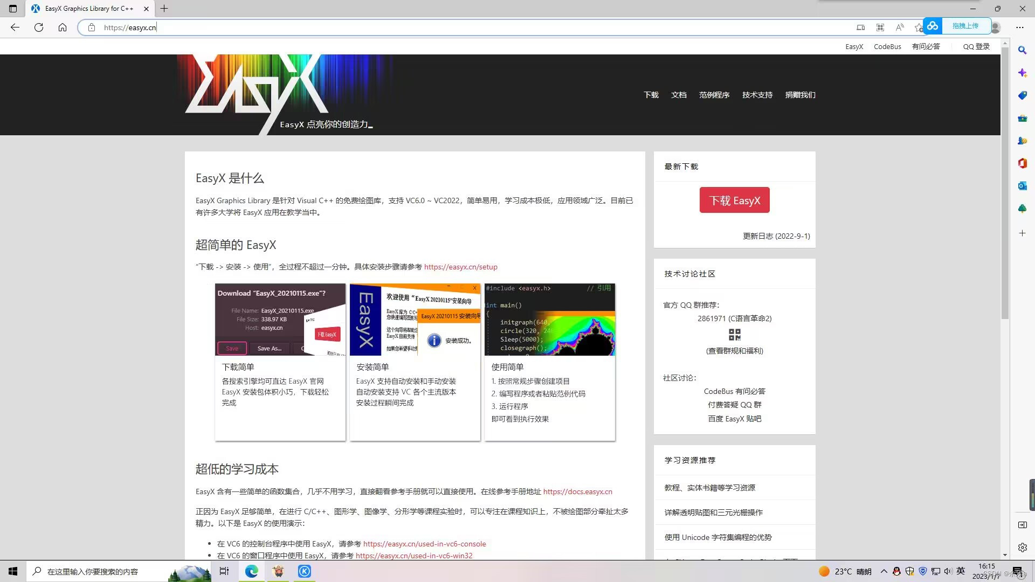Select the 范例程序 navigation item

coord(714,95)
